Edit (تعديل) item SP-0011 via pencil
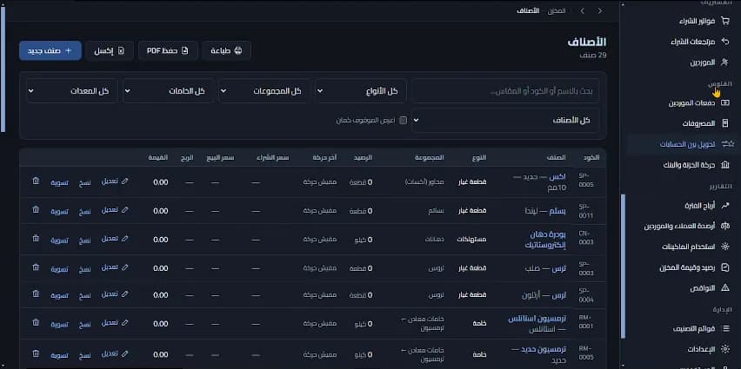The image size is (741, 369). pyautogui.click(x=114, y=210)
